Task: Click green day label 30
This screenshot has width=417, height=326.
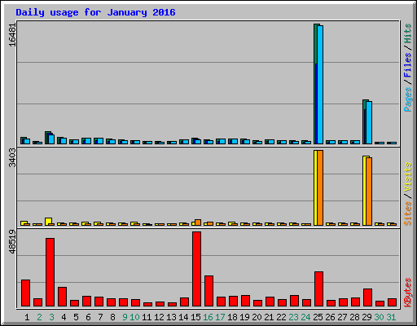Action: click(379, 317)
